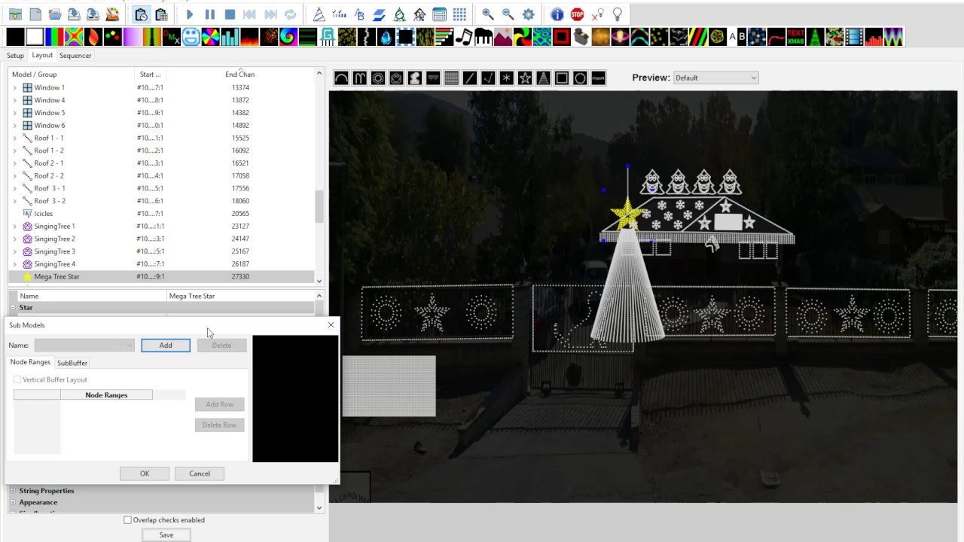Add a Window Frame model

[x=562, y=78]
